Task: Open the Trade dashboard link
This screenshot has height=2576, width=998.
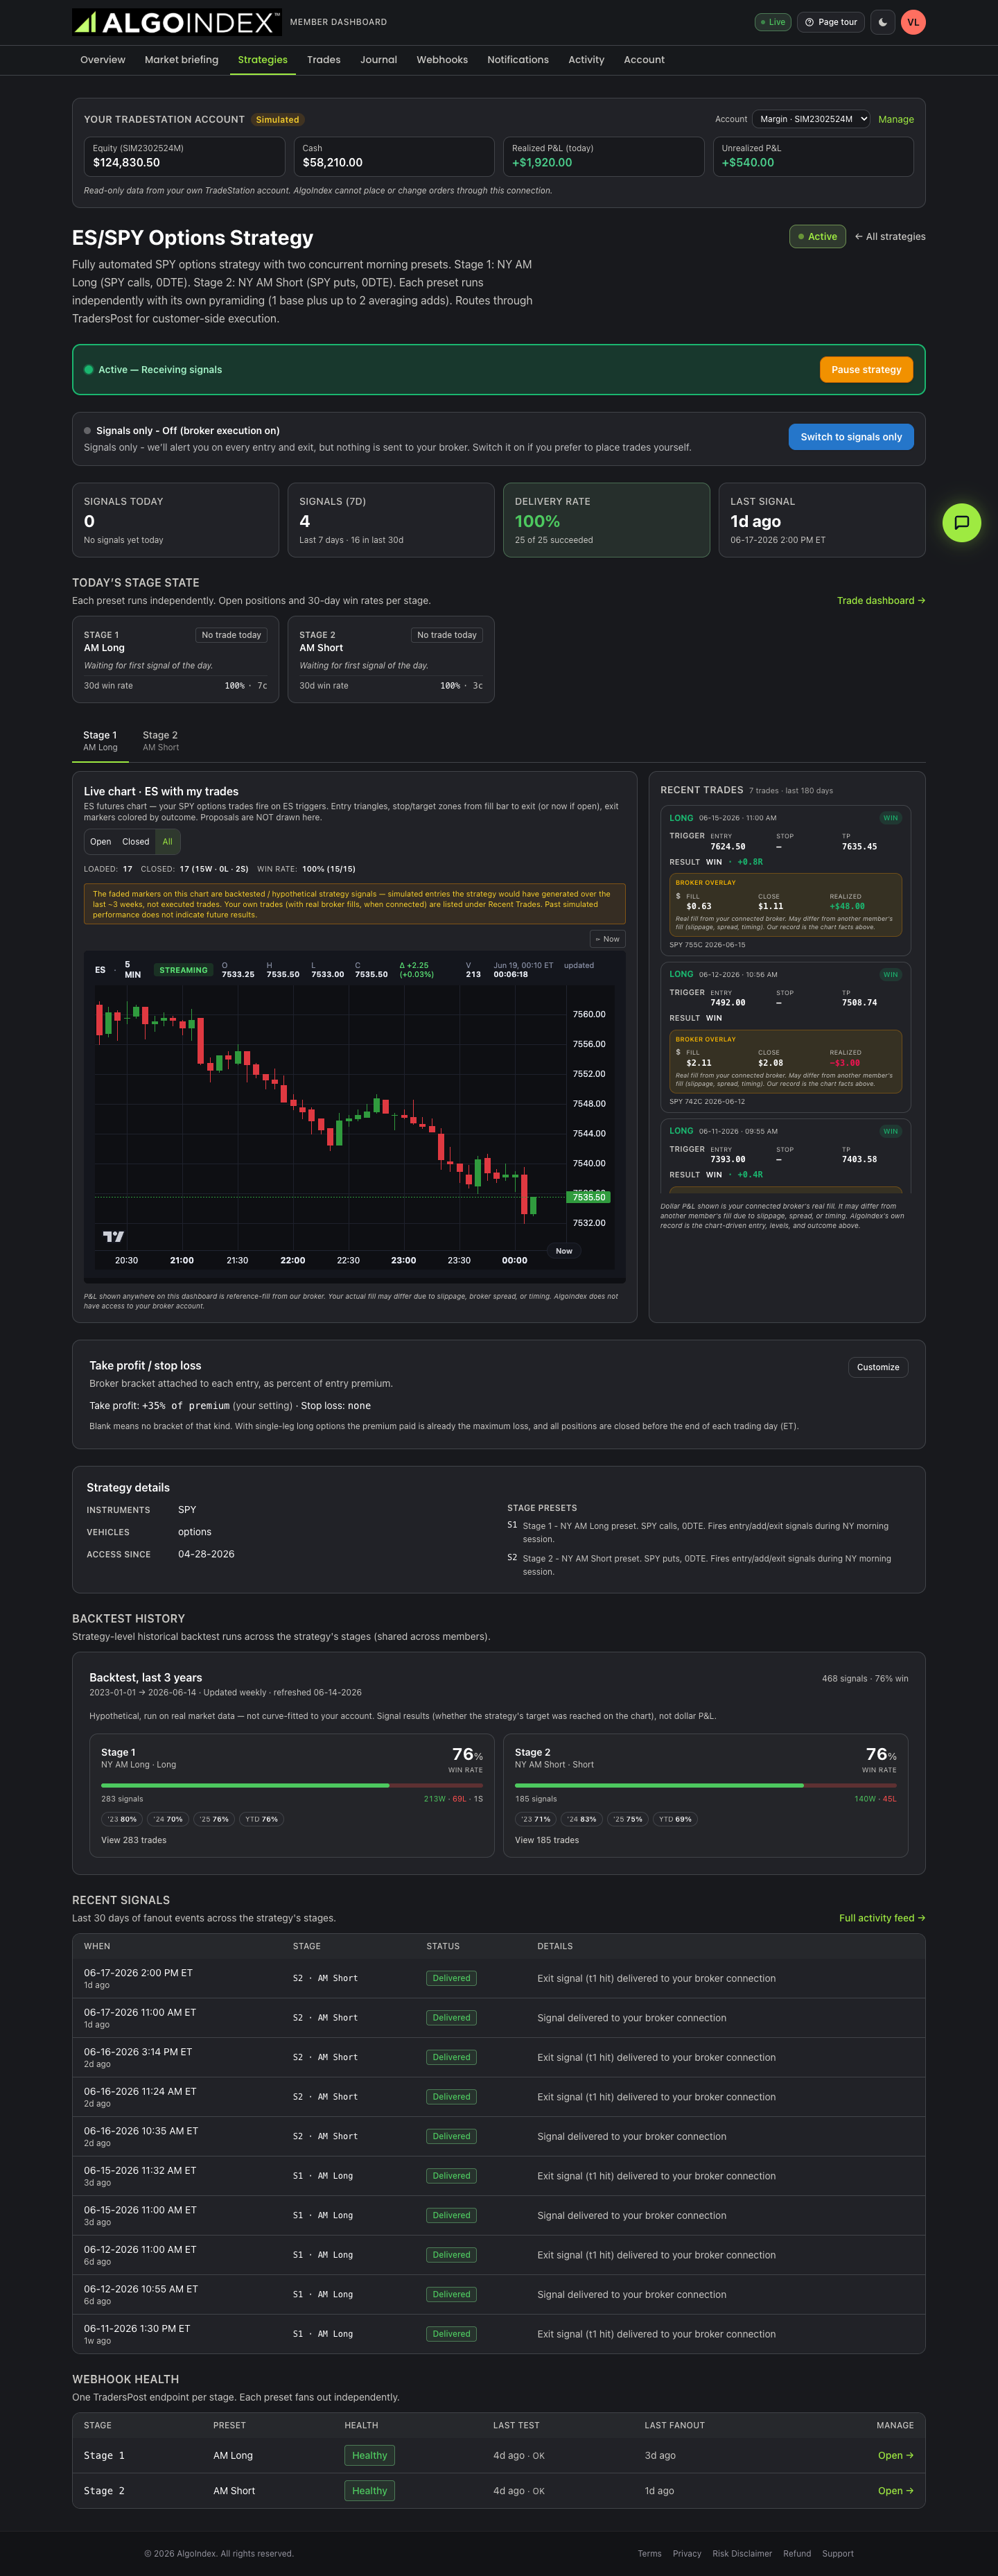Action: click(881, 601)
